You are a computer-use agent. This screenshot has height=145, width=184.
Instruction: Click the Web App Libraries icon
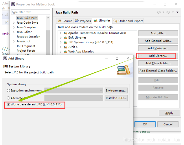pyautogui.click(x=65, y=52)
